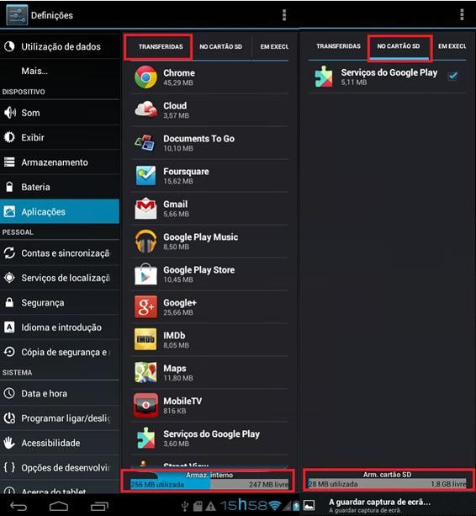This screenshot has width=476, height=516.
Task: Open Utilização de dados settings
Action: pos(60,46)
